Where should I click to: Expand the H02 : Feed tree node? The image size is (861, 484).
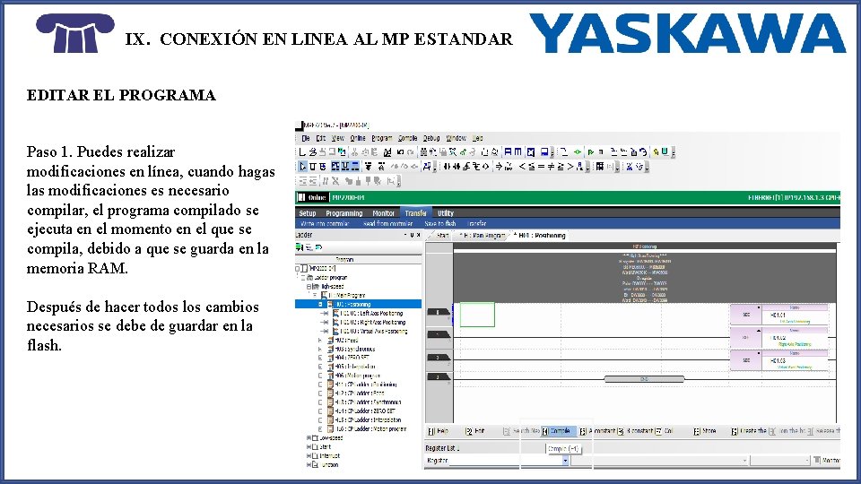click(x=320, y=341)
